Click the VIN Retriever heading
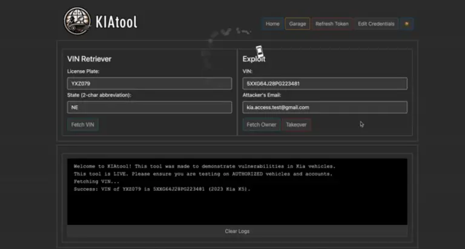 [89, 59]
